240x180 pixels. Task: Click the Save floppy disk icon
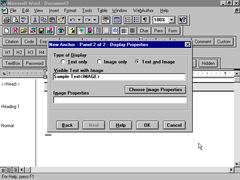tap(41, 31)
